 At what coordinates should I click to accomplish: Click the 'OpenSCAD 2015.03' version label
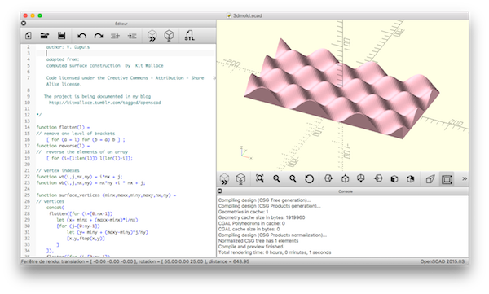tap(442, 261)
